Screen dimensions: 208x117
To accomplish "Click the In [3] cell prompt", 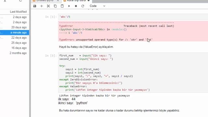I will click(51, 17).
